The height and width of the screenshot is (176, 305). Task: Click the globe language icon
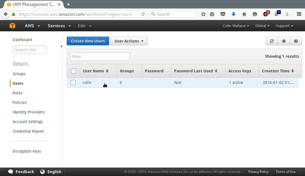[x=42, y=172]
